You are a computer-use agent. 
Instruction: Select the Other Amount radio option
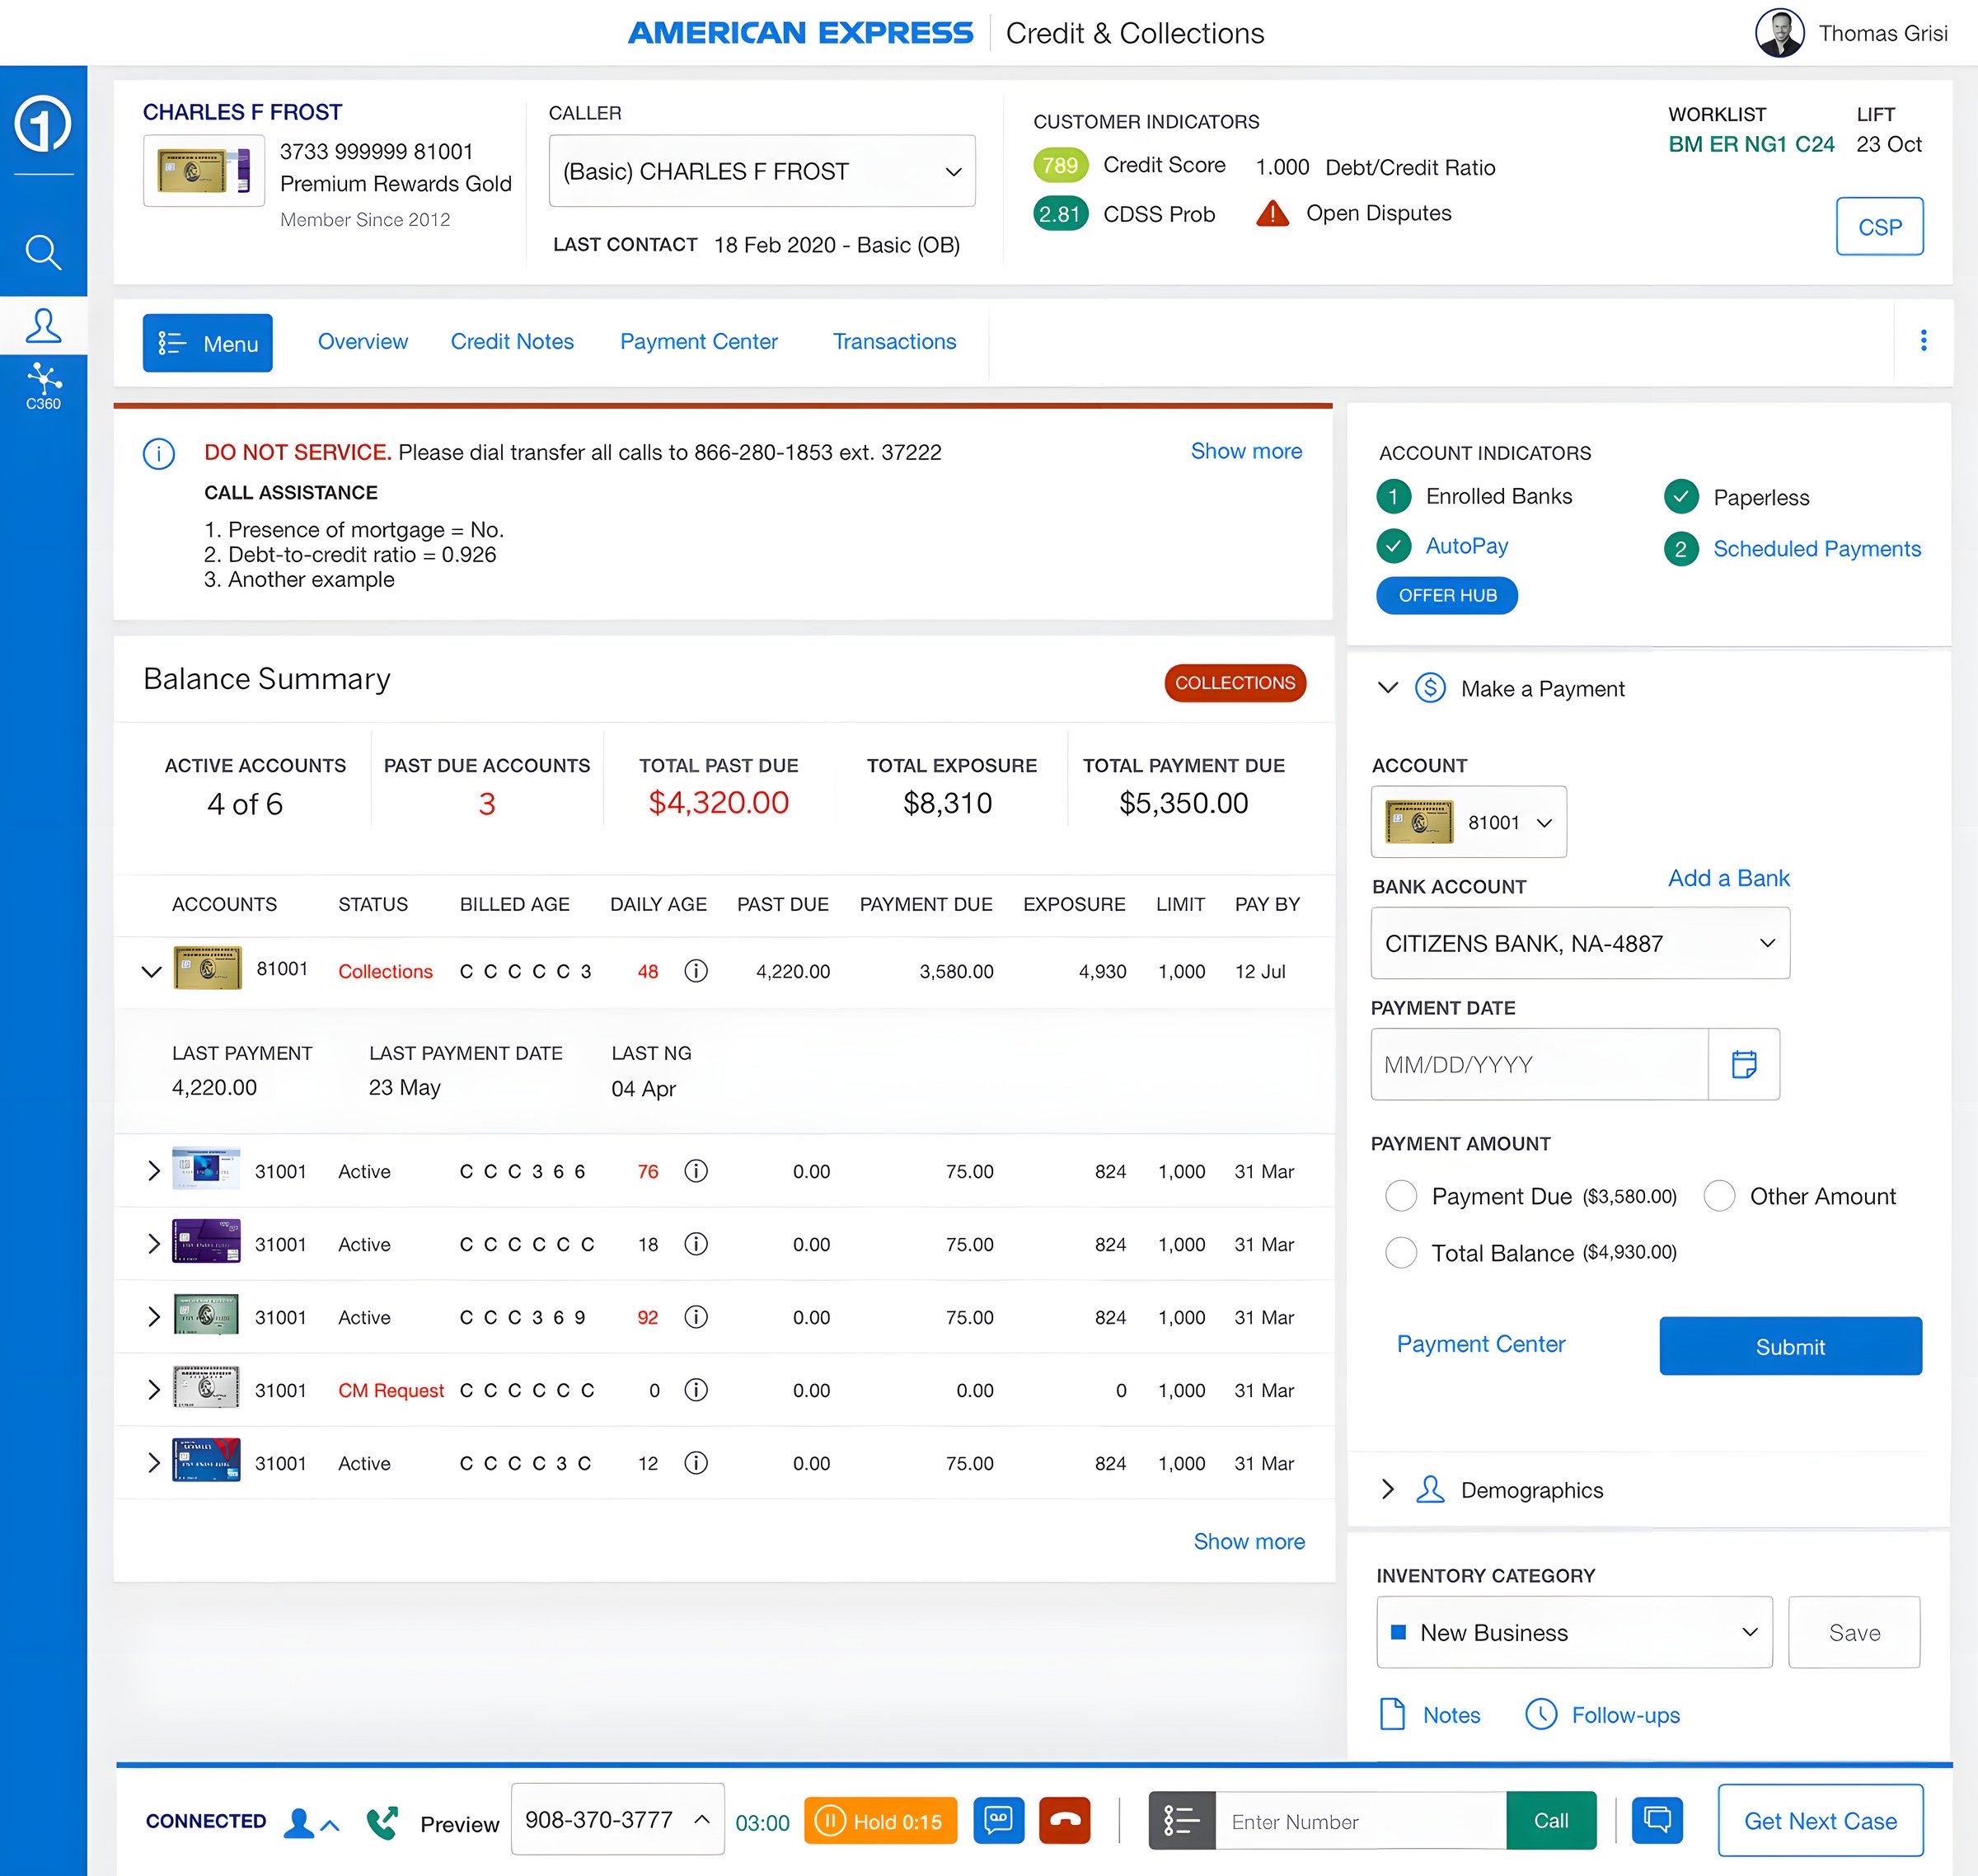[1719, 1196]
